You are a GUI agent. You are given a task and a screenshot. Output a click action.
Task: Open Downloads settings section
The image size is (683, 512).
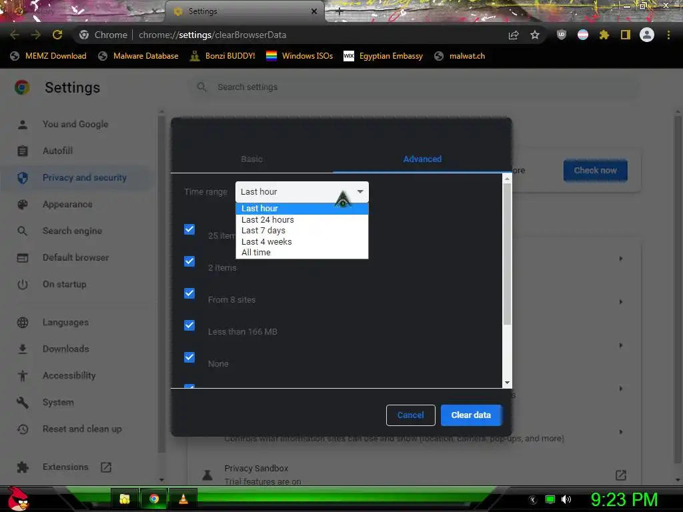pos(76,349)
